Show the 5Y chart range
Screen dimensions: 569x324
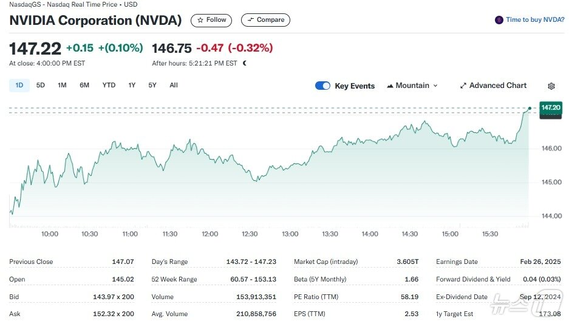pos(152,86)
